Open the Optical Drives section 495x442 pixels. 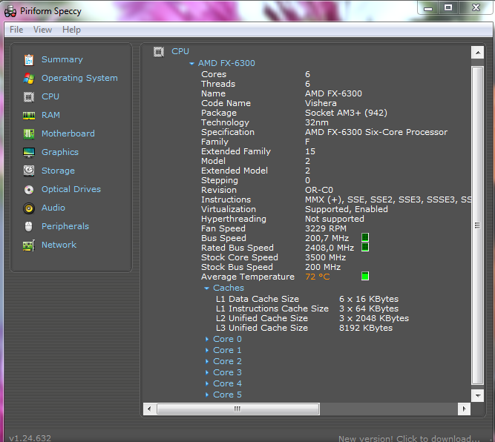pyautogui.click(x=71, y=189)
